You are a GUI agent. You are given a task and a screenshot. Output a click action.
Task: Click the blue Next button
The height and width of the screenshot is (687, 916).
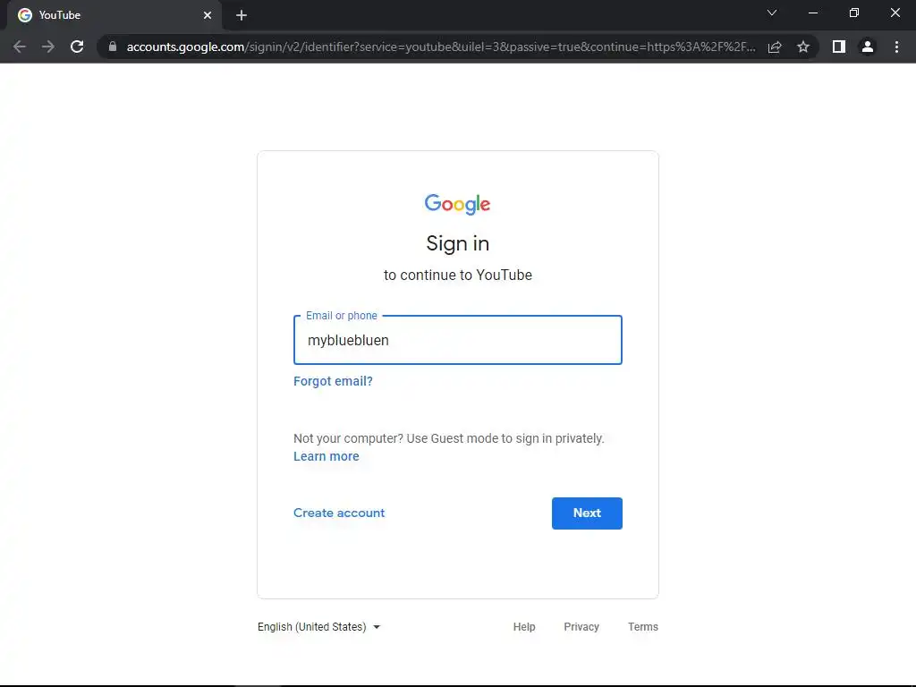[587, 513]
